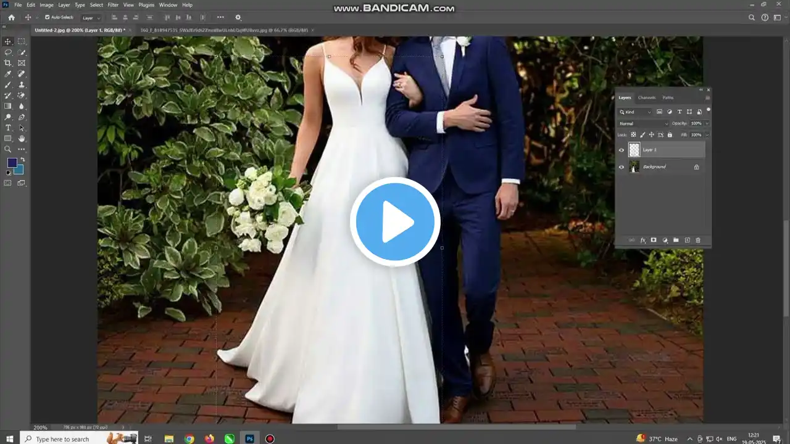Open the layer filter Kind dropdown

point(636,112)
